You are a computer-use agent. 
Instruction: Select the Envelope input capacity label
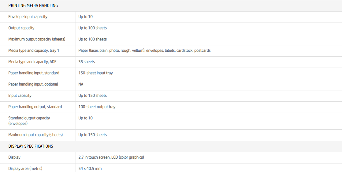click(28, 17)
